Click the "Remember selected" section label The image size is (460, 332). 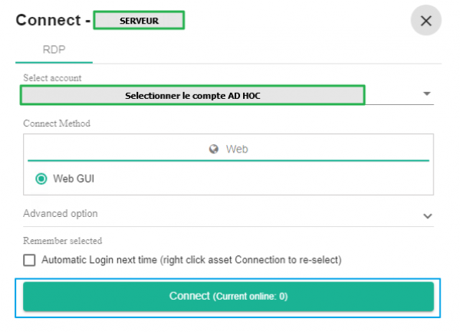click(63, 241)
